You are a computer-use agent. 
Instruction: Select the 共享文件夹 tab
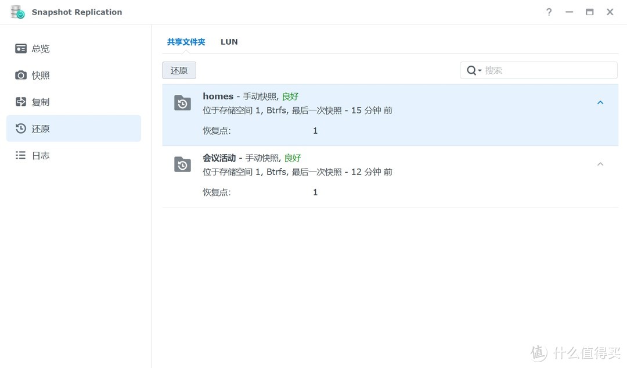(186, 41)
